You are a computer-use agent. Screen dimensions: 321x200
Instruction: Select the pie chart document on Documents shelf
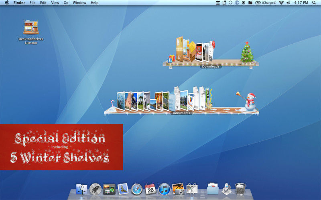pos(191,102)
